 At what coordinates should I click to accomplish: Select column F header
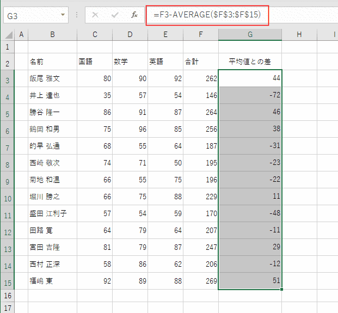[x=200, y=35]
